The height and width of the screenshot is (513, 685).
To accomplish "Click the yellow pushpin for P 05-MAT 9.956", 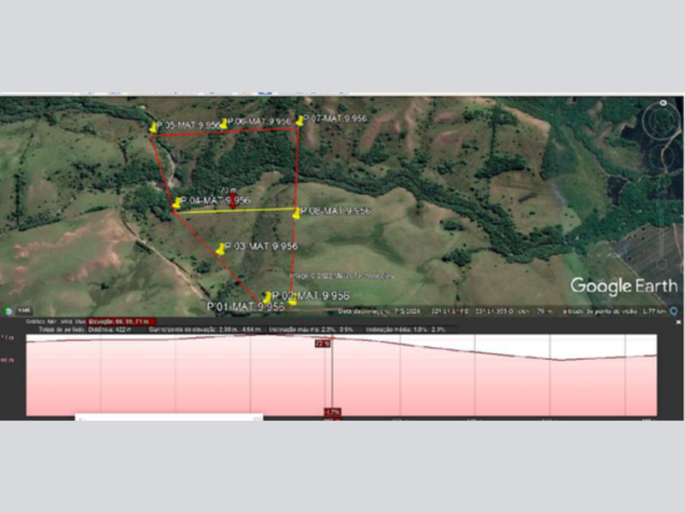I will [153, 127].
